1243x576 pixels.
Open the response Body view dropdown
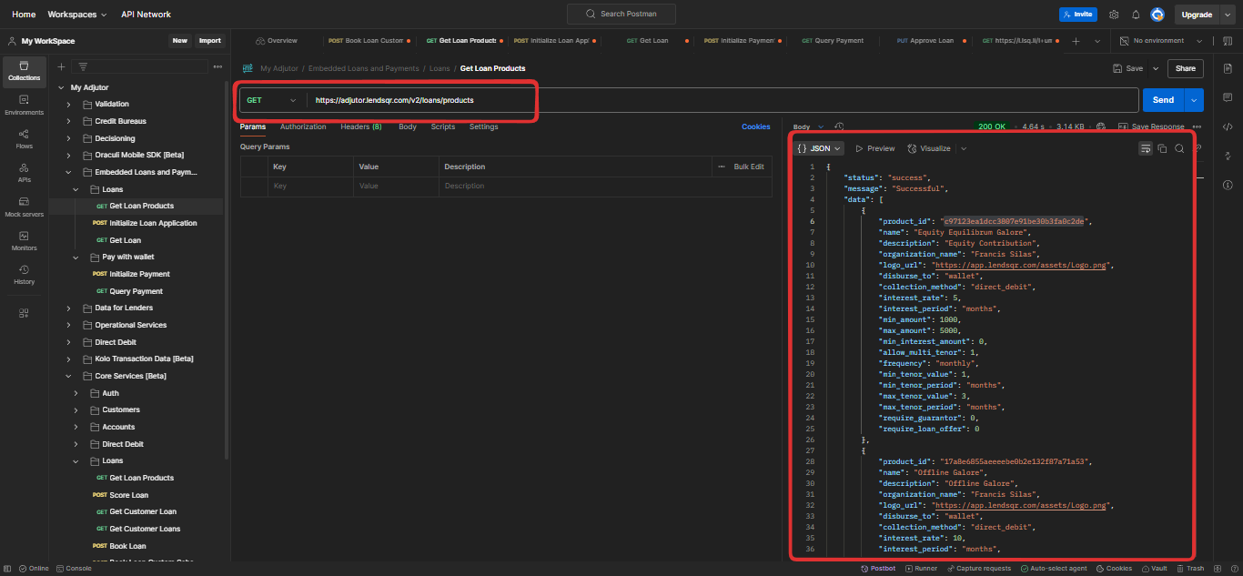coord(808,126)
